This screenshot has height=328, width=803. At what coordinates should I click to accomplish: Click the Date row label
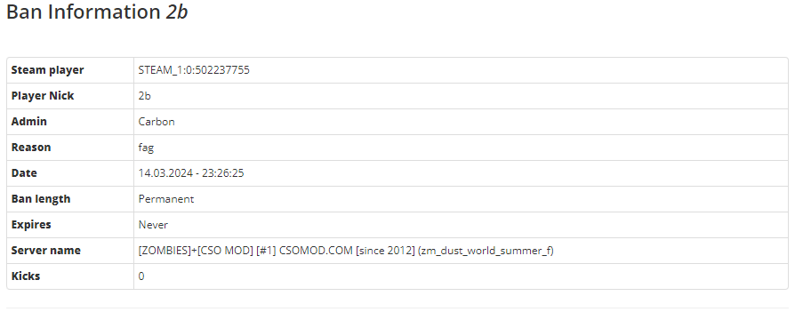pyautogui.click(x=24, y=173)
